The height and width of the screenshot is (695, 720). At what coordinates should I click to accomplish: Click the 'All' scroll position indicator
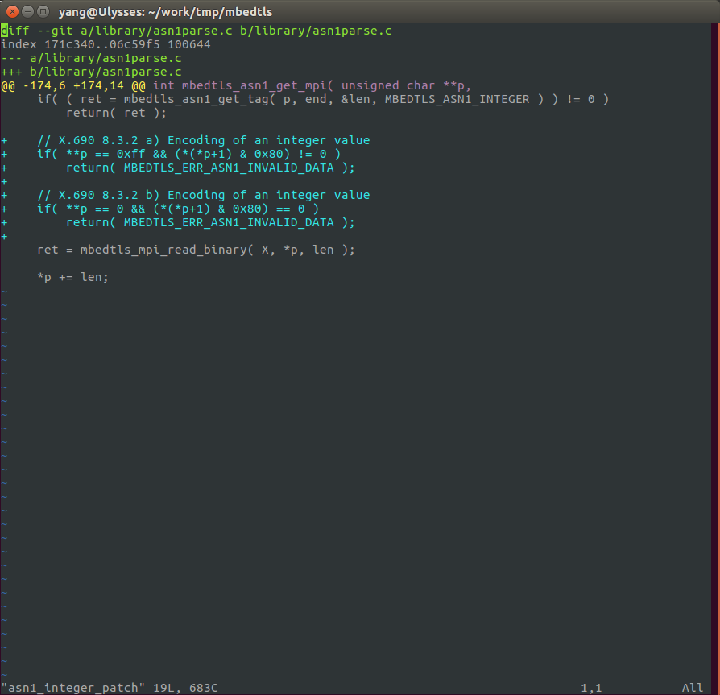click(x=693, y=688)
